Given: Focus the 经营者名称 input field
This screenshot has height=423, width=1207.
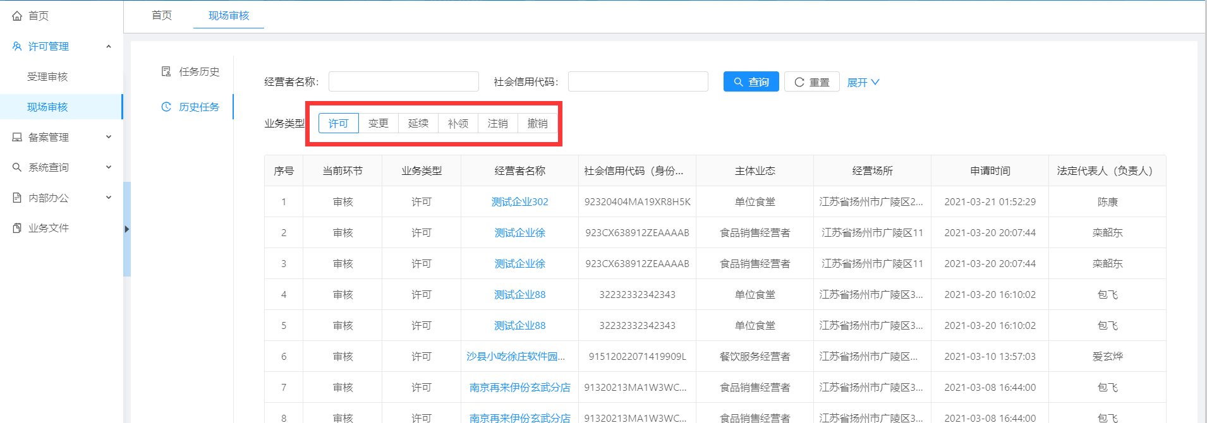Looking at the screenshot, I should (403, 81).
